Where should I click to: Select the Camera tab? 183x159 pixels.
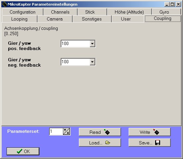point(55,19)
